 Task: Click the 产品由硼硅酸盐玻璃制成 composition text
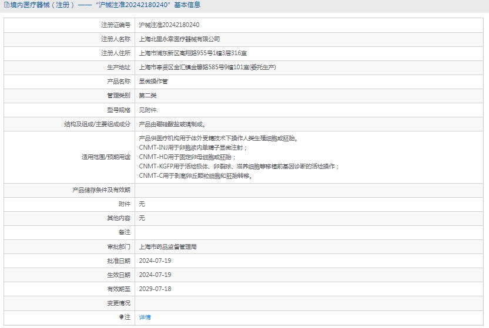tap(172, 124)
